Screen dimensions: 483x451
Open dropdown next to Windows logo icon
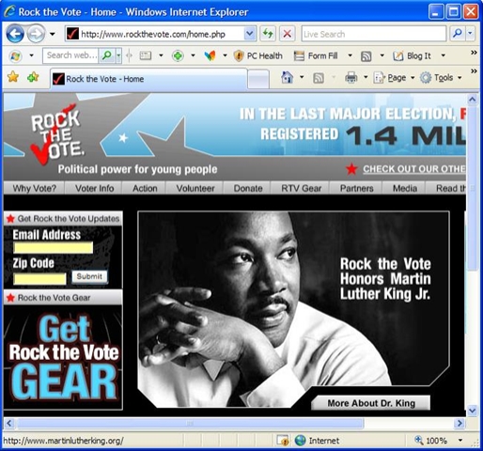[31, 55]
